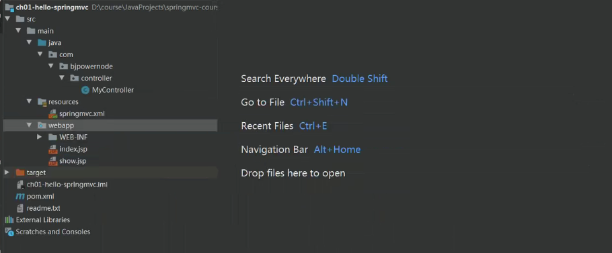Screen dimensions: 612x253
Task: Select index.jsp file name
Action: point(73,149)
